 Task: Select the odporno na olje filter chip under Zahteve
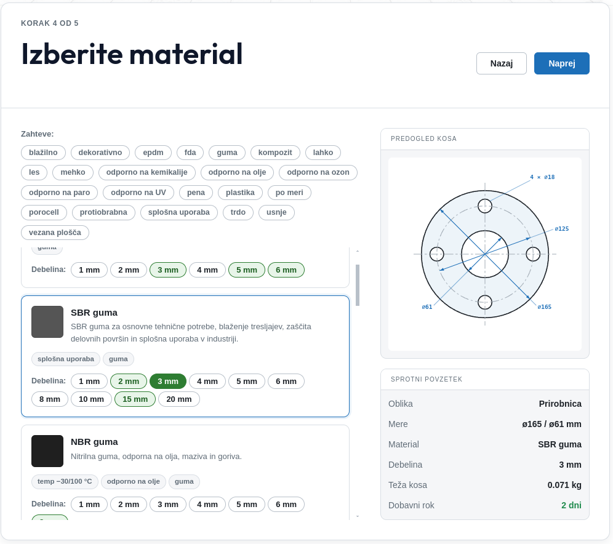point(237,172)
